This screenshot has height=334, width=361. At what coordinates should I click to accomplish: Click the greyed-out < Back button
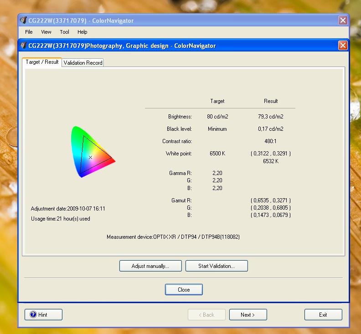[206, 314]
